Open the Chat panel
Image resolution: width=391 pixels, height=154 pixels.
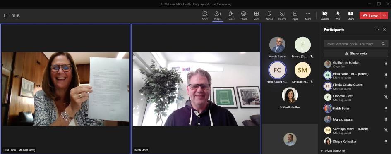tap(205, 16)
